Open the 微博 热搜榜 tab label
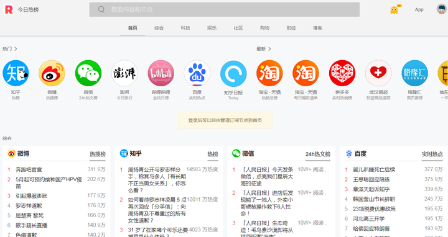This screenshot has height=237, width=448. click(x=98, y=154)
